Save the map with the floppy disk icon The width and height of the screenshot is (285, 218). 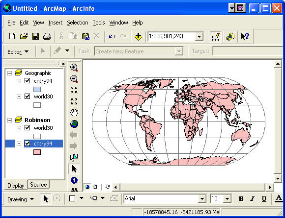[x=35, y=36]
